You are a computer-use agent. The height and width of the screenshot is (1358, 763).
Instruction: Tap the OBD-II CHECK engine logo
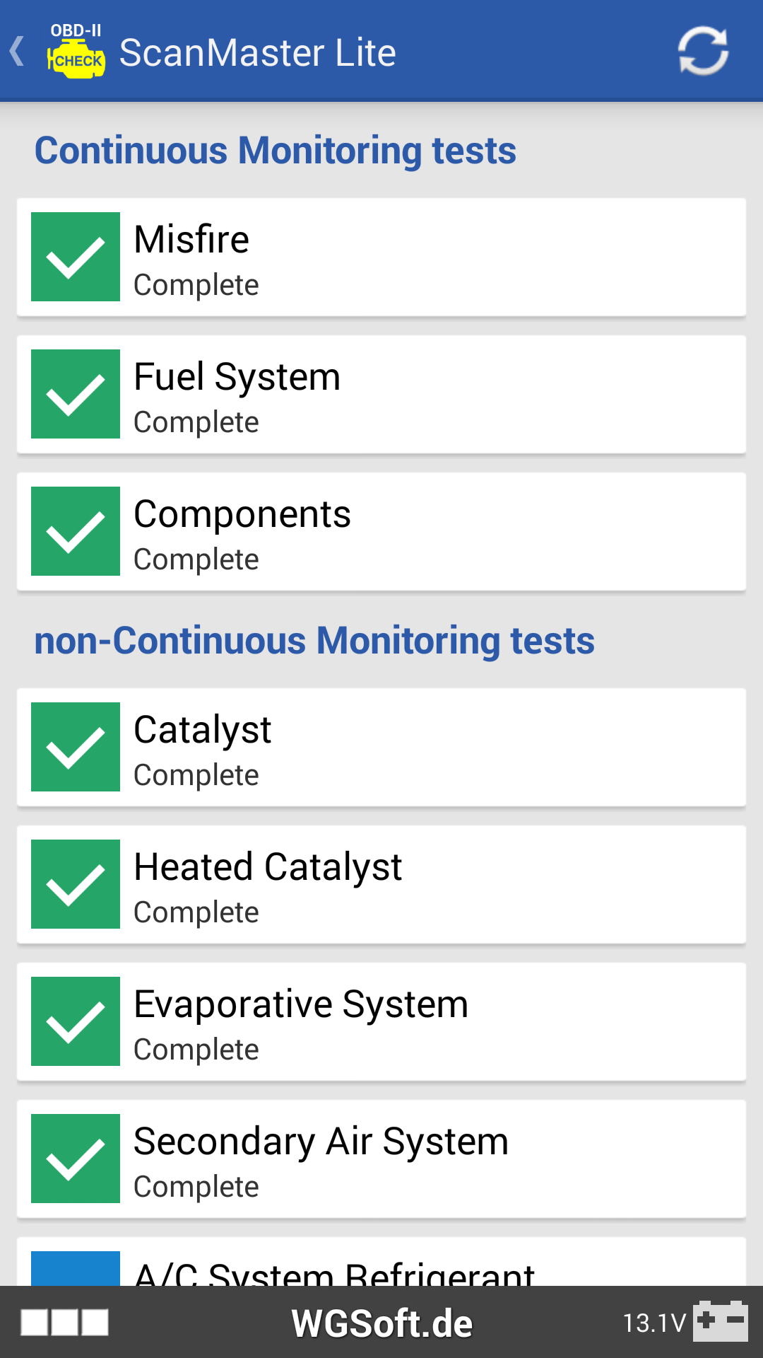[x=76, y=52]
